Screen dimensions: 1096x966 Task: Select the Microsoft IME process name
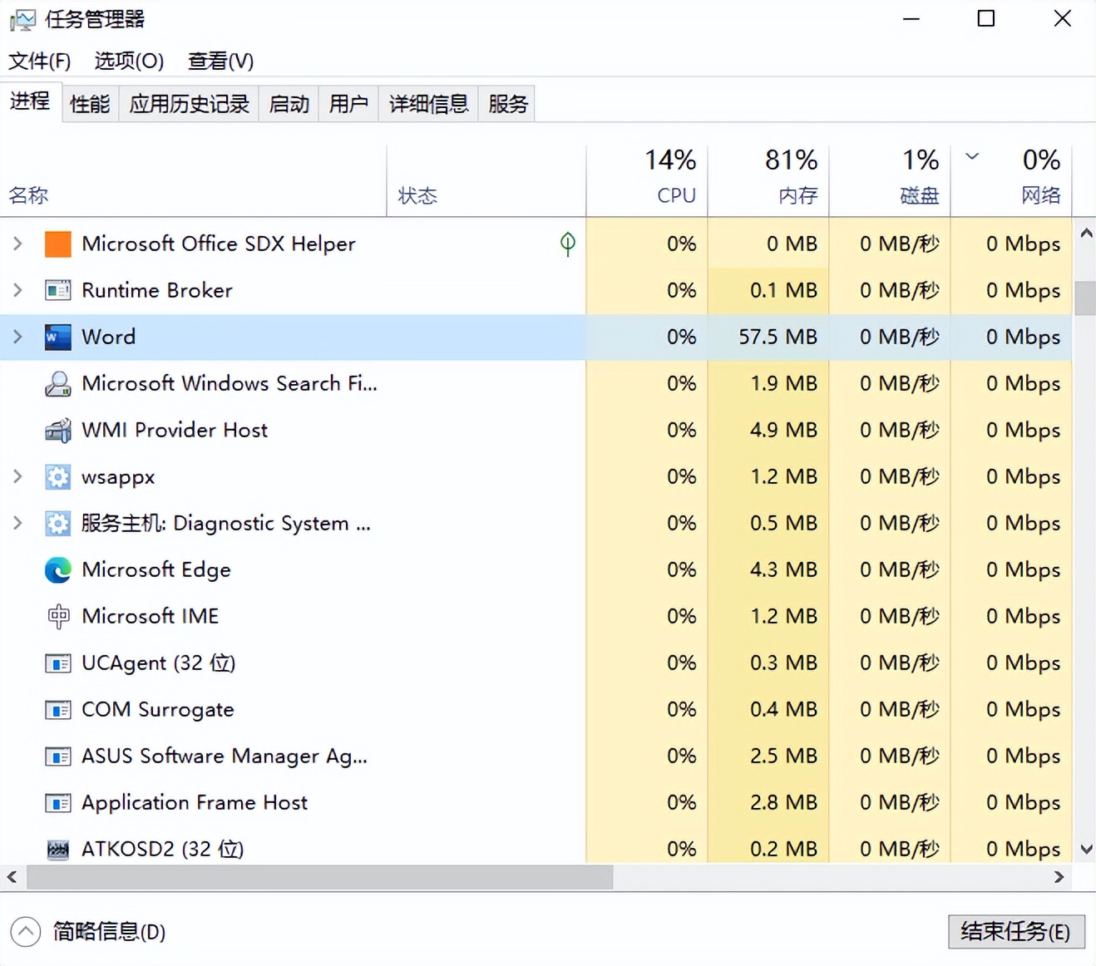click(x=151, y=616)
